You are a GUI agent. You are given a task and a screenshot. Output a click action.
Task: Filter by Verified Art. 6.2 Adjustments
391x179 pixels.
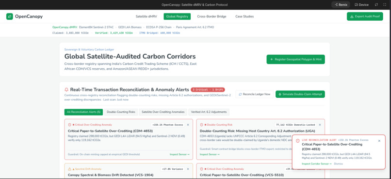(209, 112)
